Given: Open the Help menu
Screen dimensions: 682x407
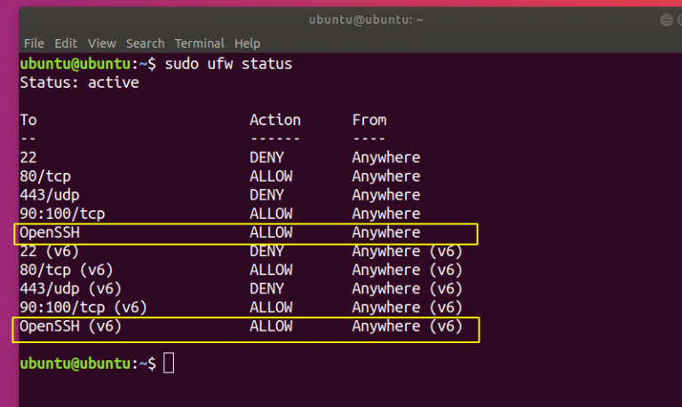Looking at the screenshot, I should click(x=247, y=43).
